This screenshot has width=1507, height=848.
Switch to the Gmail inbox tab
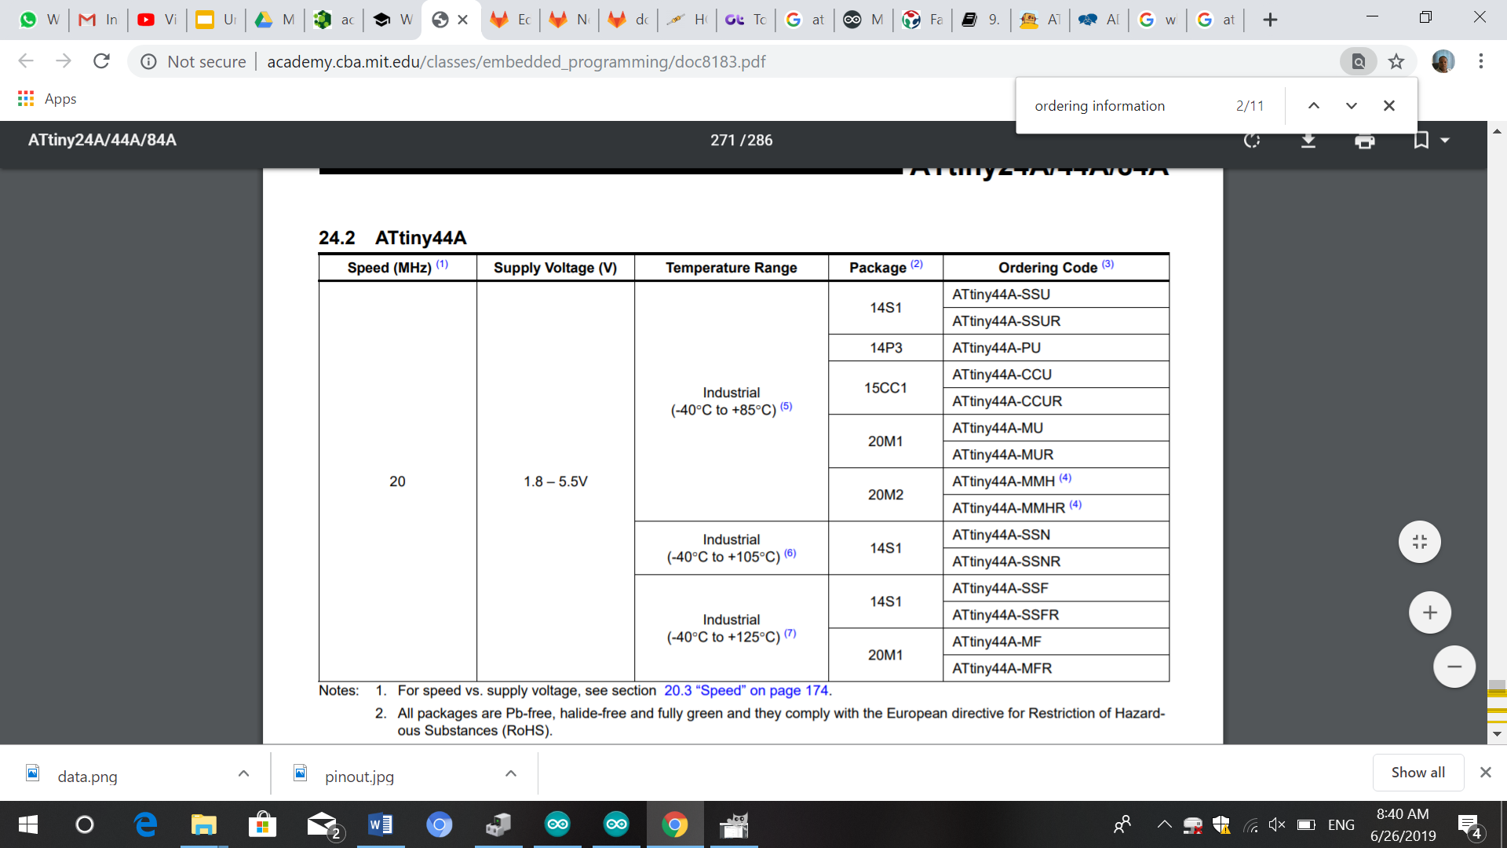click(x=98, y=20)
